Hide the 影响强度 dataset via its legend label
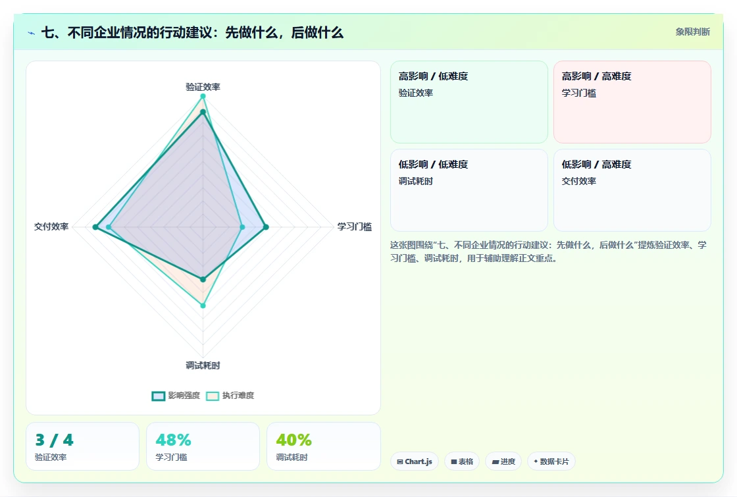 click(184, 396)
